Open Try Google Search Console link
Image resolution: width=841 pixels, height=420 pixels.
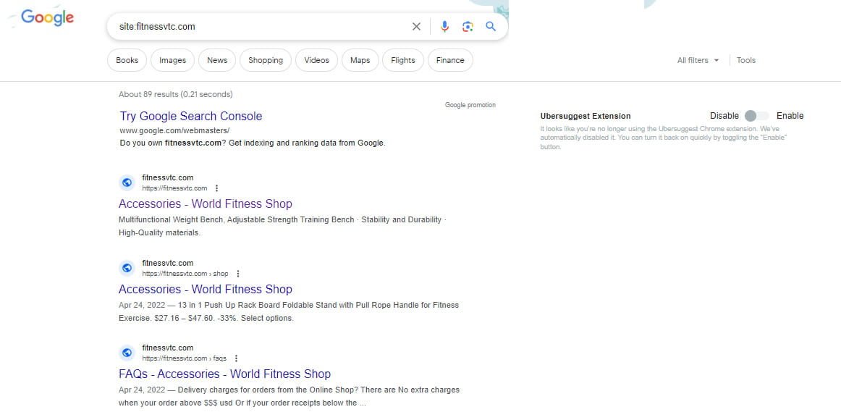click(191, 116)
